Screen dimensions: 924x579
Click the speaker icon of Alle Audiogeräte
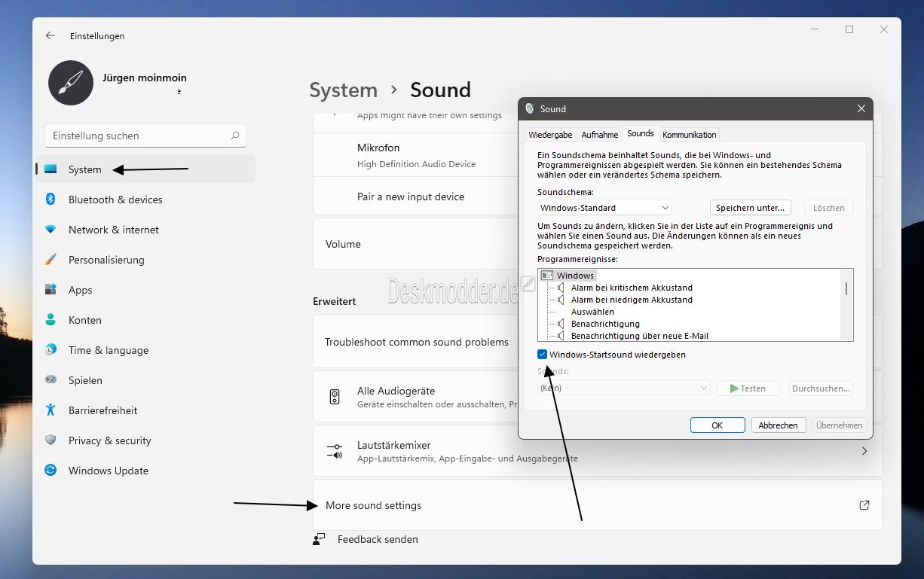click(335, 397)
